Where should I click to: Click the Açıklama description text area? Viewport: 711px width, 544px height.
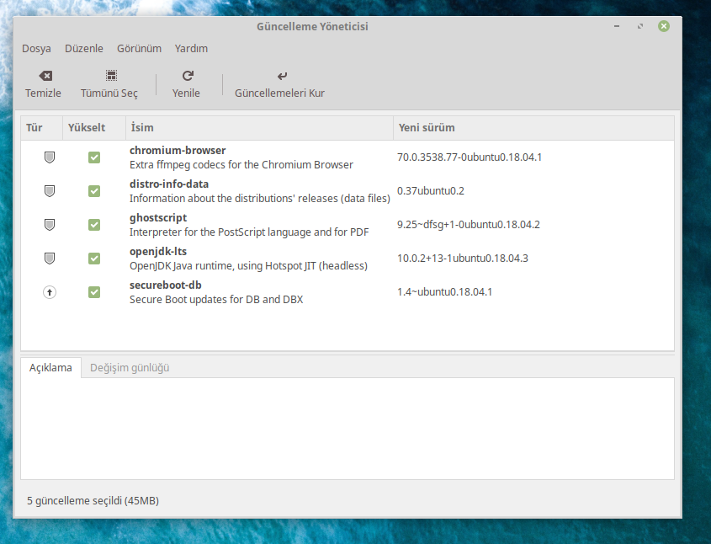(348, 429)
